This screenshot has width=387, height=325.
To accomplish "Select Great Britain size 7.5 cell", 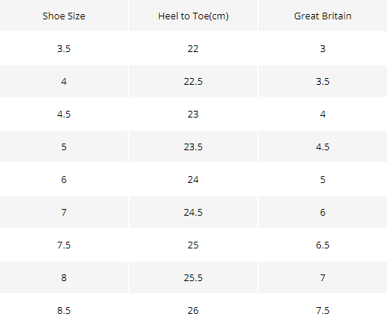I will pos(322,310).
